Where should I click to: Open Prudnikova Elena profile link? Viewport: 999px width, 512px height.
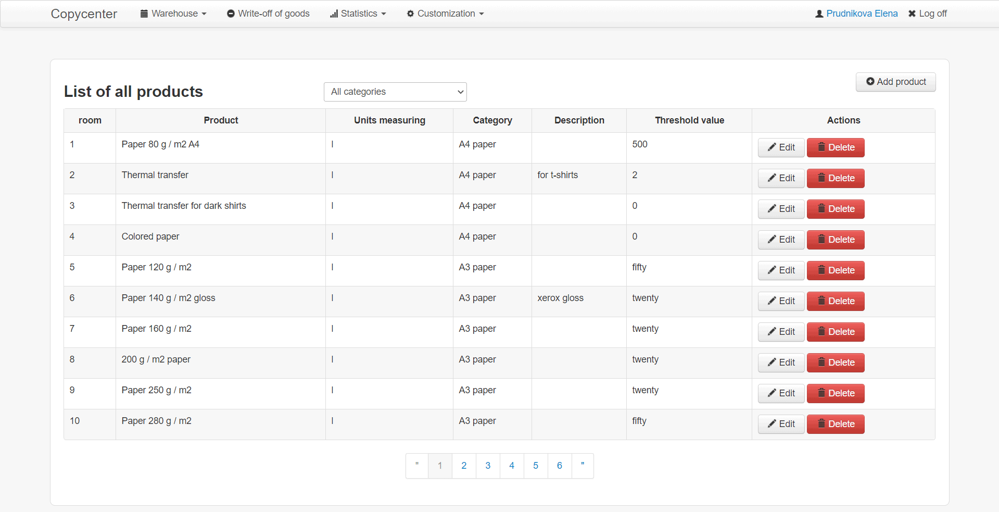coord(862,14)
